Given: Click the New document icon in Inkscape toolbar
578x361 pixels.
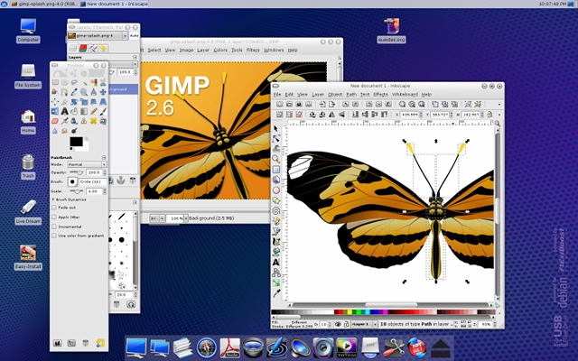Looking at the screenshot, I should point(279,105).
